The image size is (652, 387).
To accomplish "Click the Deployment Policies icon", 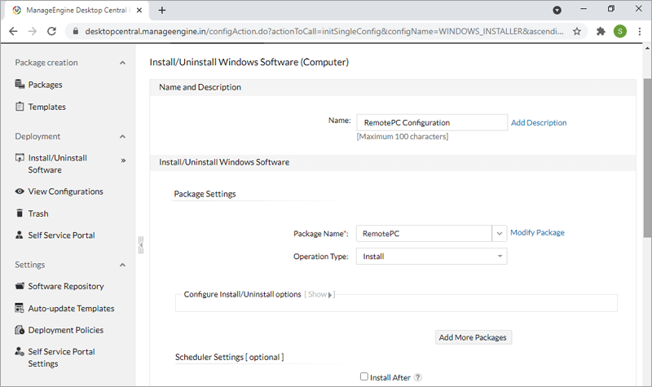I will [20, 331].
